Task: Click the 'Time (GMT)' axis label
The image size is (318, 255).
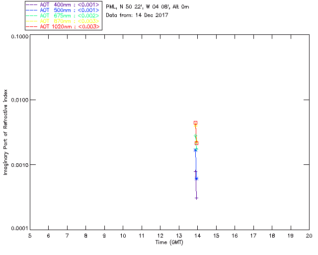Action: pyautogui.click(x=169, y=243)
